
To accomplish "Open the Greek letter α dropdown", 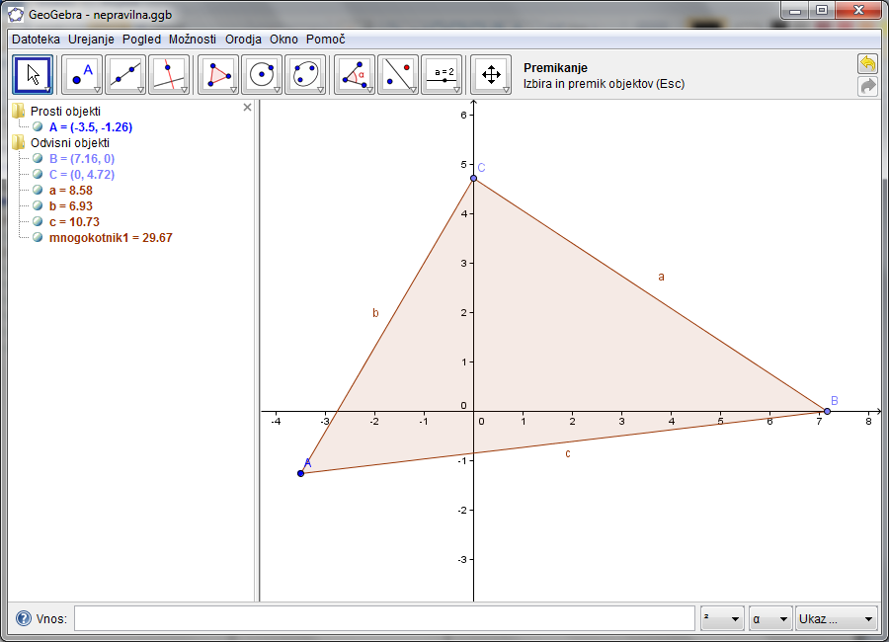I will (770, 619).
